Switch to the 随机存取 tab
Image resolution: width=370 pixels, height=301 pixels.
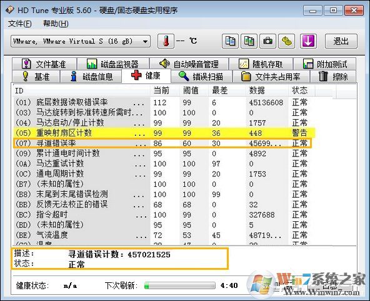point(261,64)
